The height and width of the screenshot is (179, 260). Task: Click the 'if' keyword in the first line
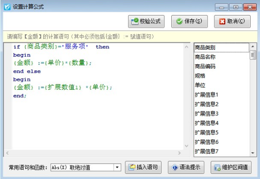click(x=17, y=47)
